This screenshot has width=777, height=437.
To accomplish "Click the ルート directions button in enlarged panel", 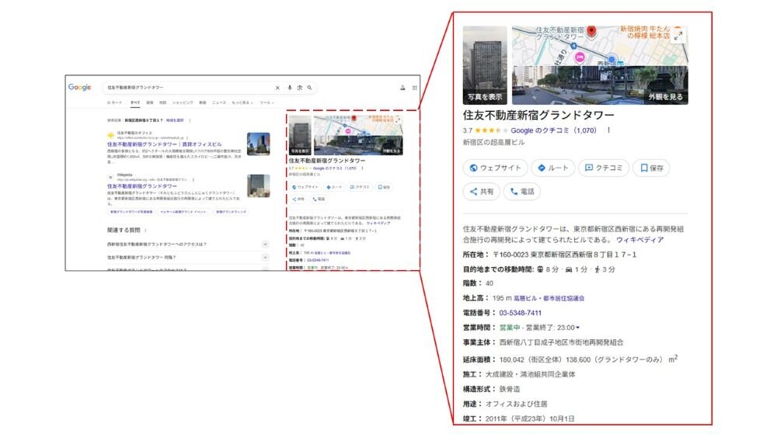I will coord(553,168).
